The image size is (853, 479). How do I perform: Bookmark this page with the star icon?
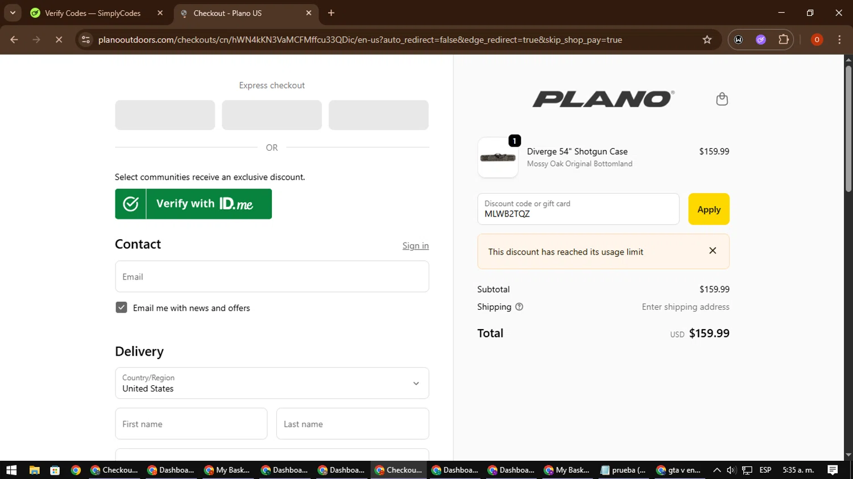[707, 40]
